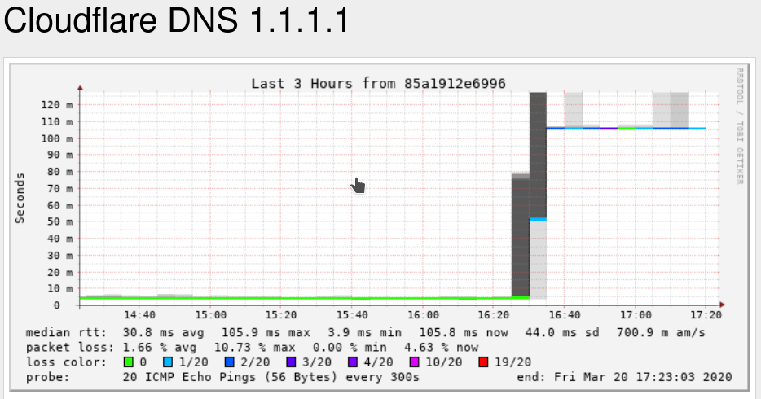The width and height of the screenshot is (761, 399).
Task: Click the '16:20' time axis label
Action: pyautogui.click(x=494, y=315)
